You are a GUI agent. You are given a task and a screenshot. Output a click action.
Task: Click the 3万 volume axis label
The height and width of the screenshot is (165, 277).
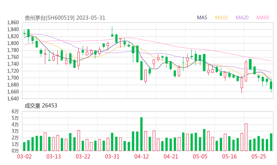pos(15,131)
